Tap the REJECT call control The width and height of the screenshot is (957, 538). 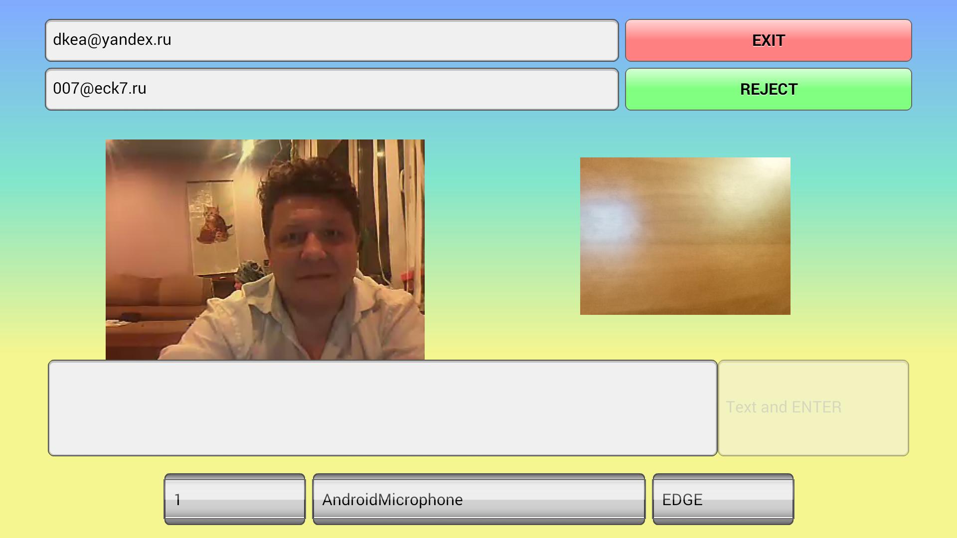[x=768, y=89]
